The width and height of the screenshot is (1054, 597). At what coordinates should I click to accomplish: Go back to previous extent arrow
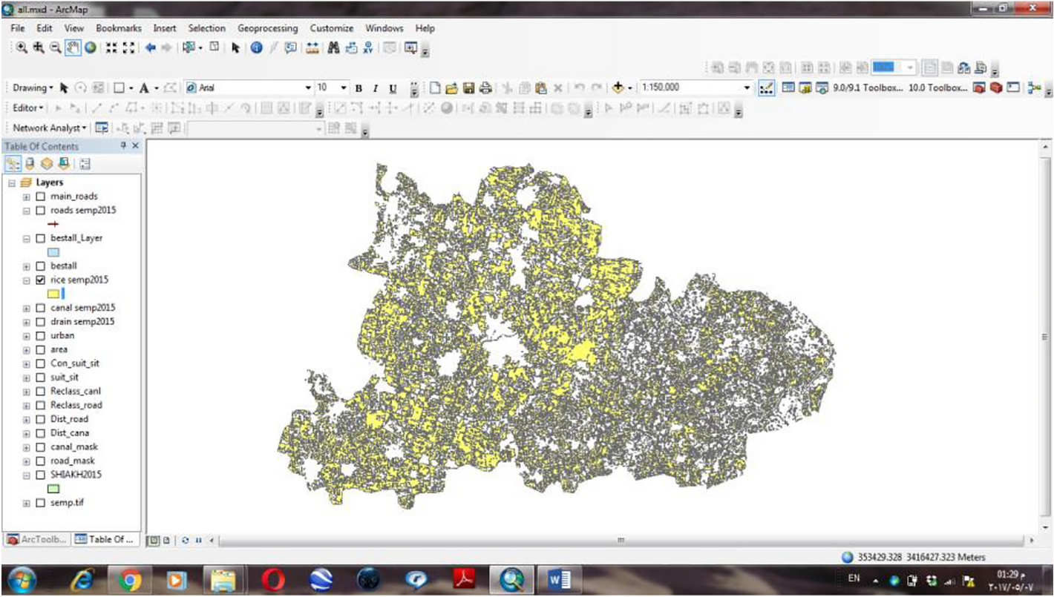tap(150, 47)
